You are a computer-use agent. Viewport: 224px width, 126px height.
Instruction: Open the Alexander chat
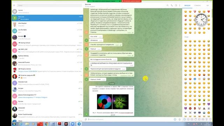48,109
